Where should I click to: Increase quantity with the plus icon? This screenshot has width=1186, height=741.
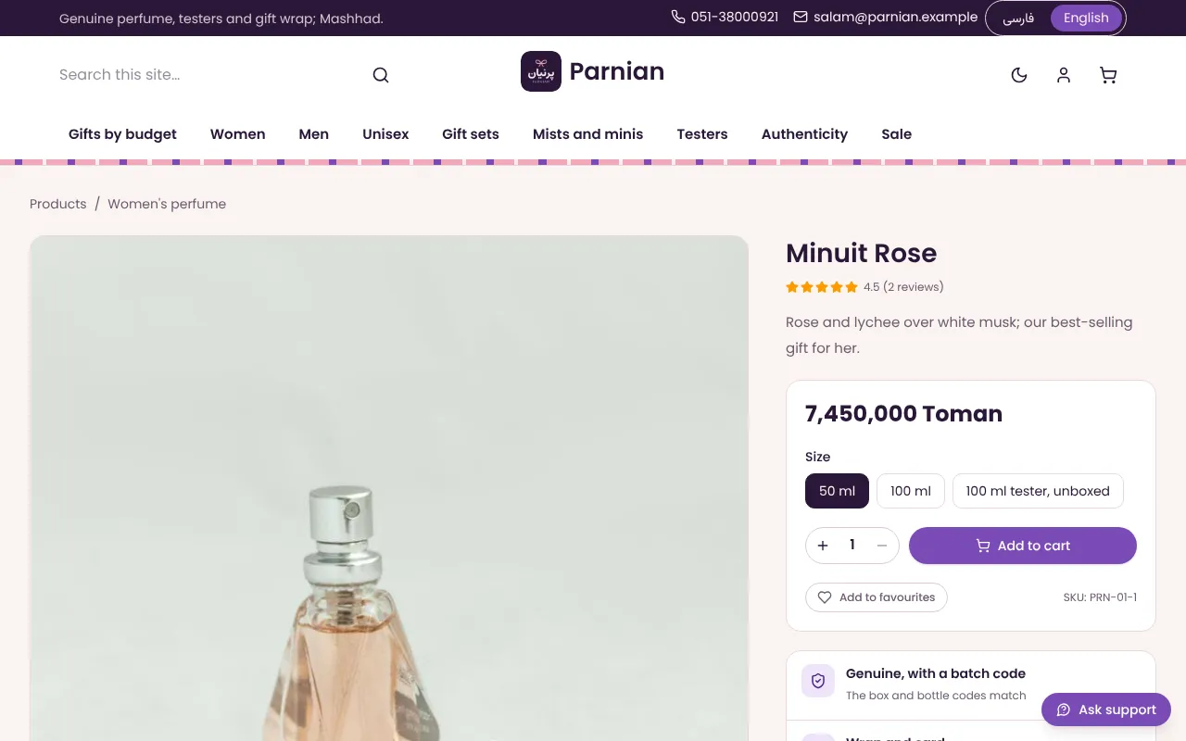(823, 546)
